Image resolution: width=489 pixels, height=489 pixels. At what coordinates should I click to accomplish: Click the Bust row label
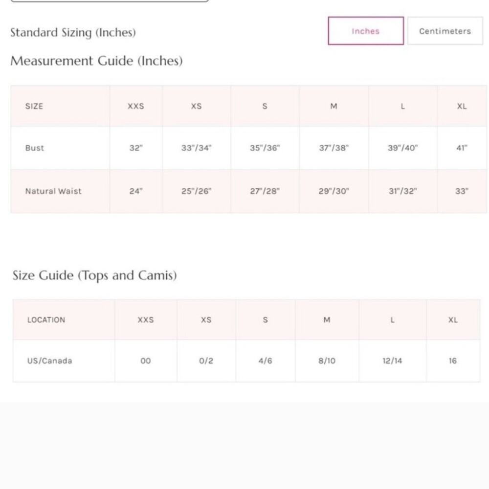[35, 148]
